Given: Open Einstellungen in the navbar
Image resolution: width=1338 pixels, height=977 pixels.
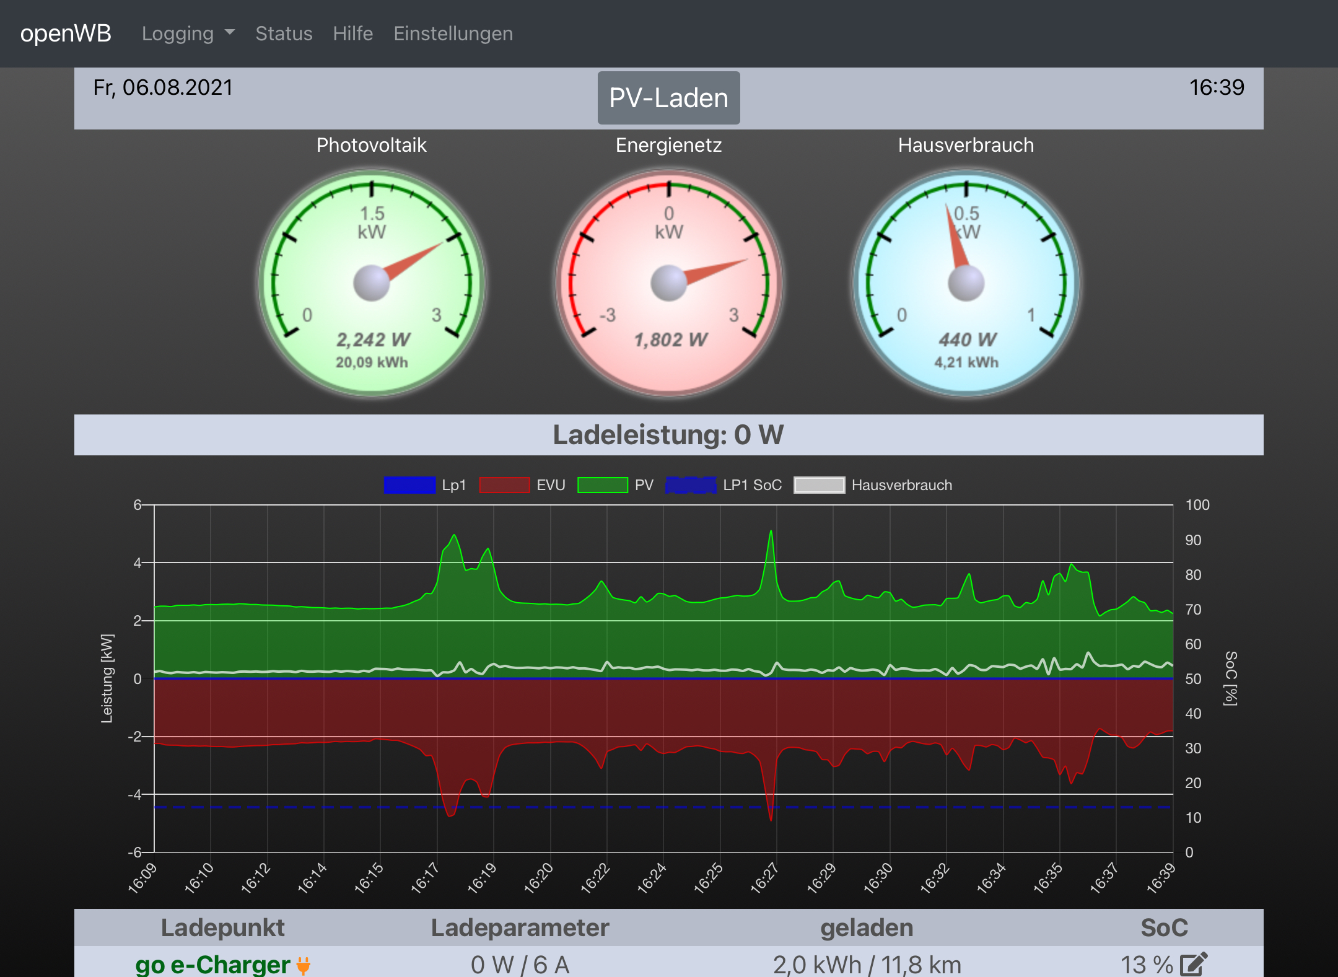Looking at the screenshot, I should point(453,33).
